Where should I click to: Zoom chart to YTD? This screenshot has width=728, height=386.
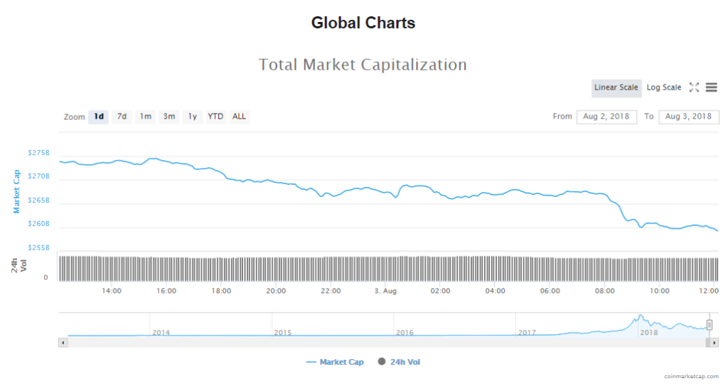(x=215, y=117)
